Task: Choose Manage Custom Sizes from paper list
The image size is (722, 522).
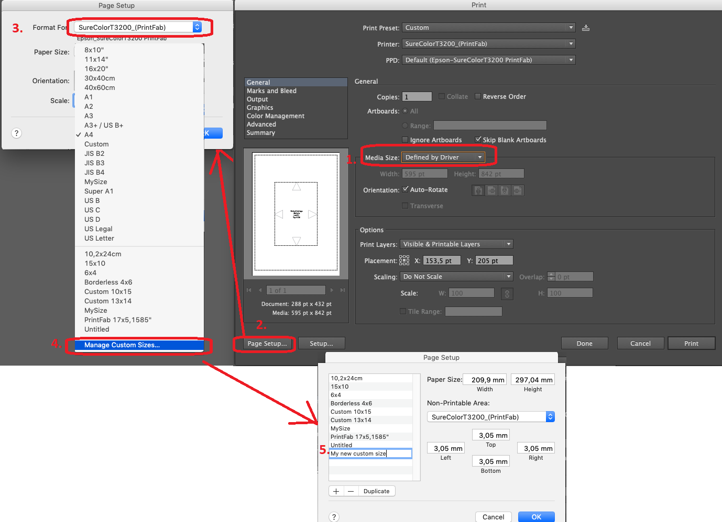Action: click(x=122, y=345)
